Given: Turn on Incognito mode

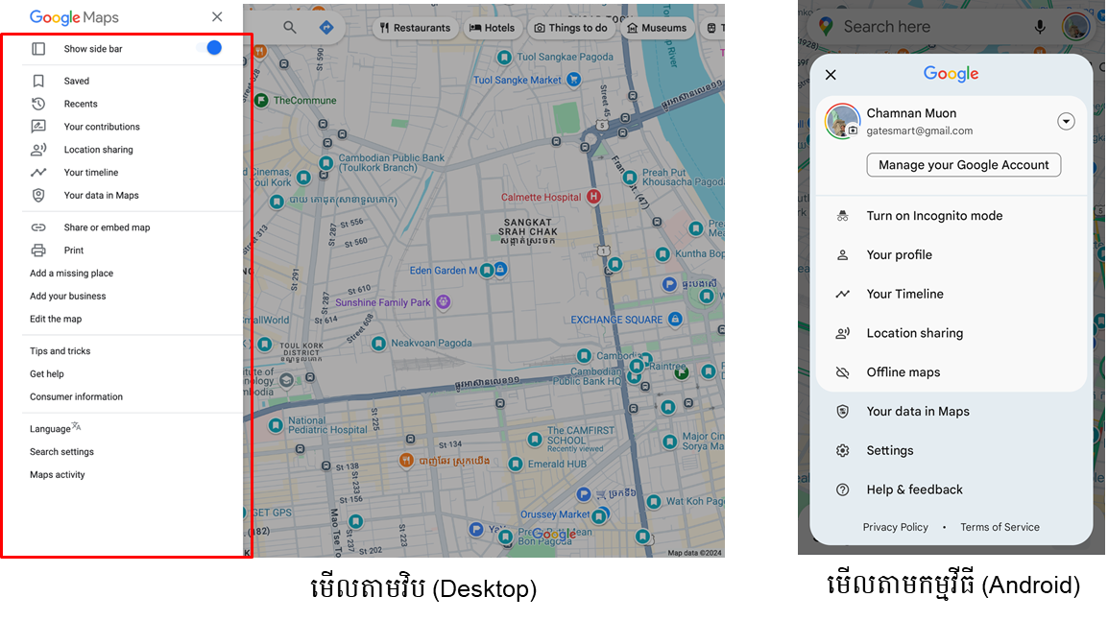Looking at the screenshot, I should 933,216.
